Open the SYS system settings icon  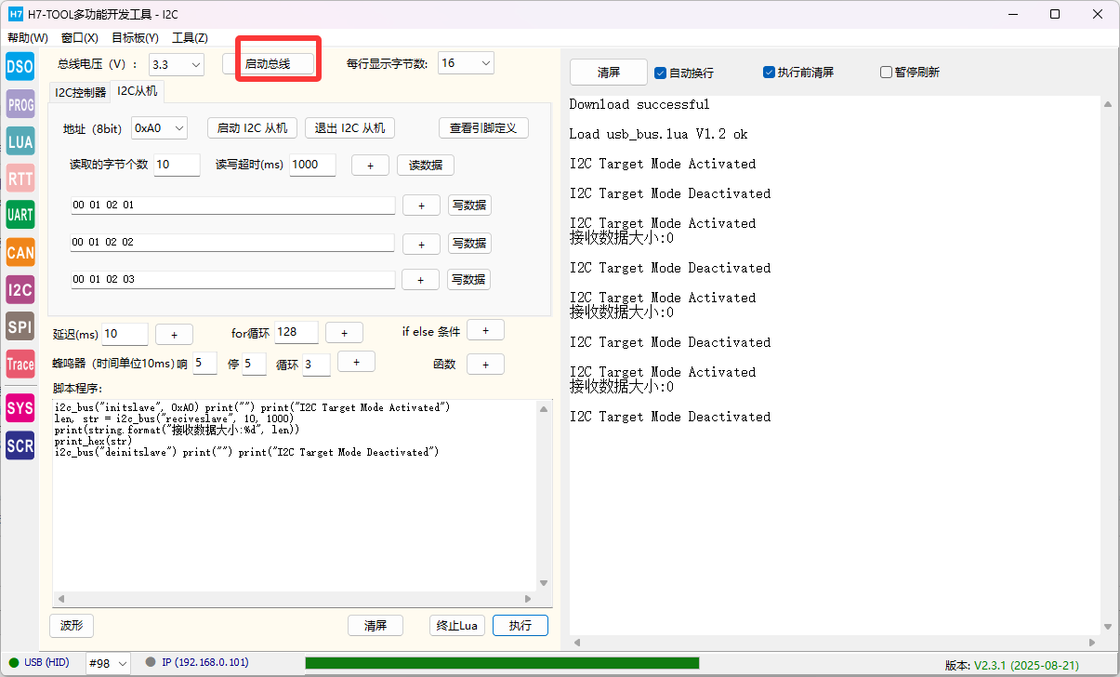(x=20, y=408)
